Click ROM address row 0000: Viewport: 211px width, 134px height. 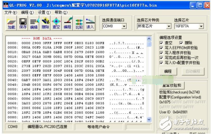(x=13, y=43)
